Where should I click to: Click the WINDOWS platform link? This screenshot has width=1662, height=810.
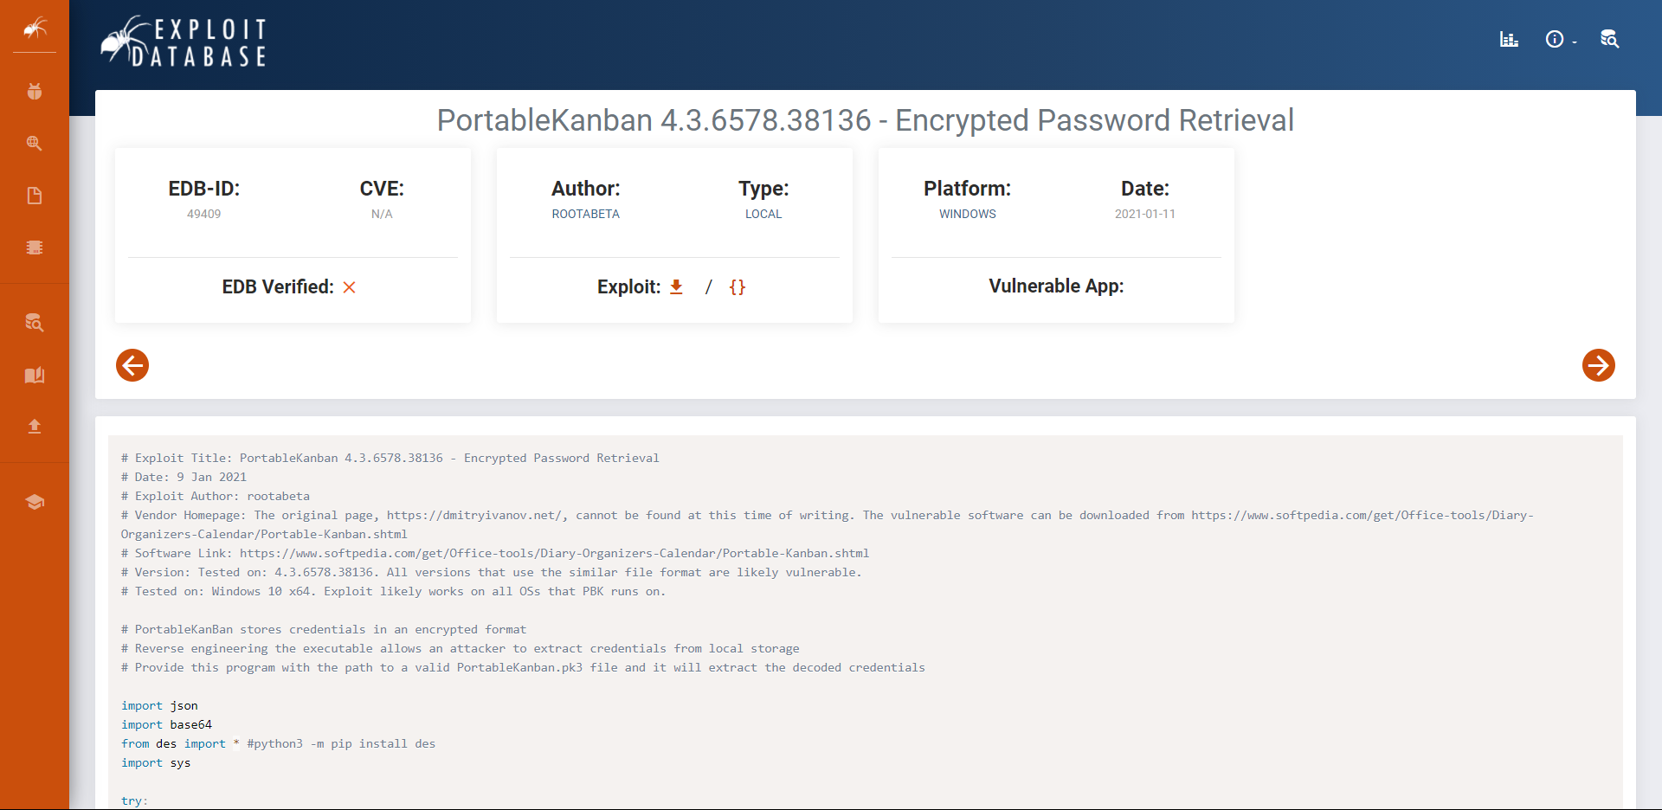[x=968, y=214]
